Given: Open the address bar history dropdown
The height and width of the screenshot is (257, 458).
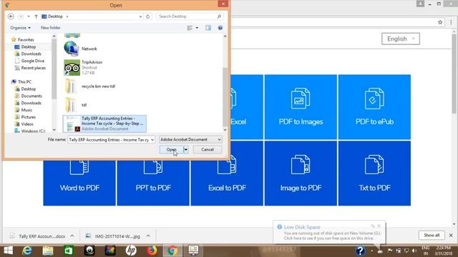Looking at the screenshot, I should point(140,16).
